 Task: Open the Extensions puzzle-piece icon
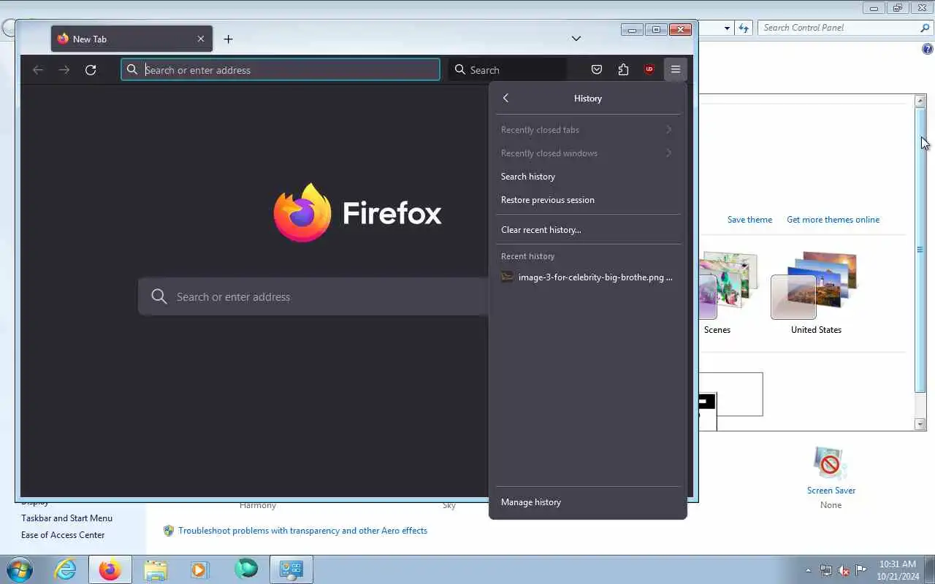[x=623, y=69]
